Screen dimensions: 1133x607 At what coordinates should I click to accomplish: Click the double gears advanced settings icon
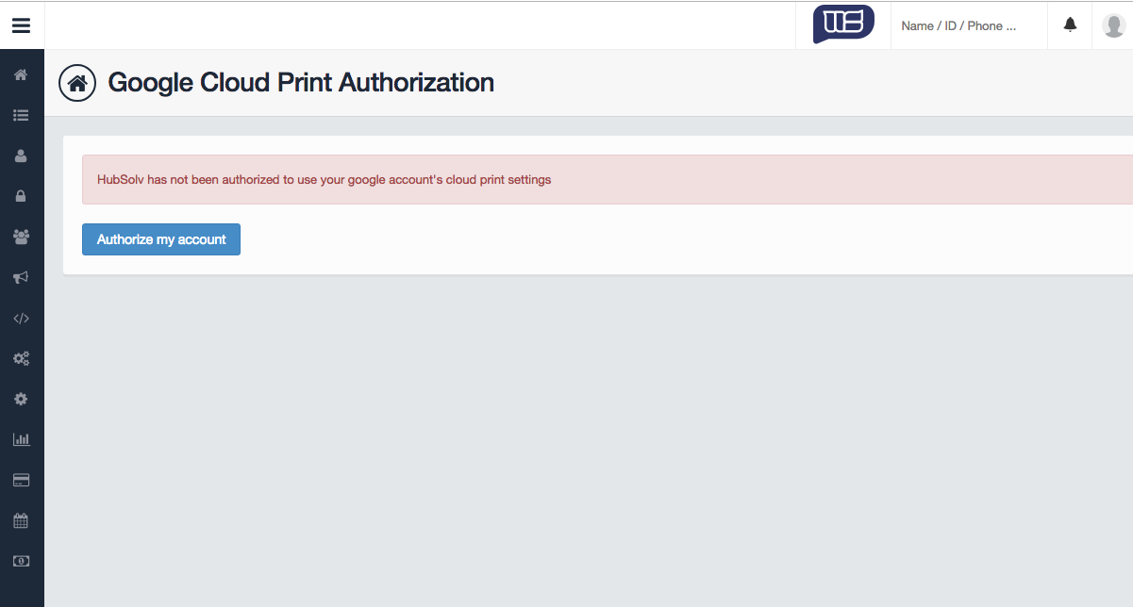[x=21, y=358]
